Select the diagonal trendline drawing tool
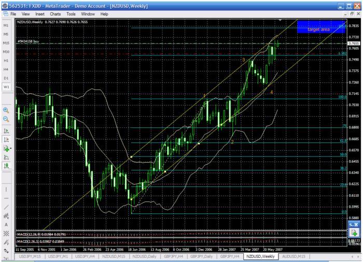363x262 pixels. tap(6, 207)
